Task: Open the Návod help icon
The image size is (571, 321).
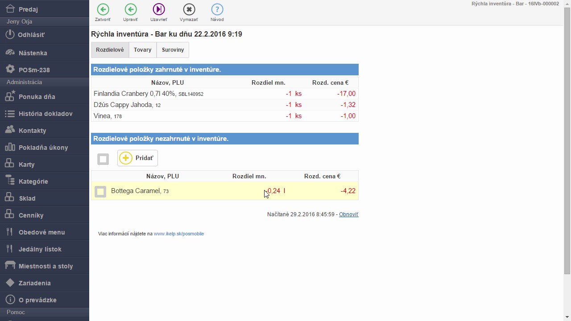Action: tap(217, 9)
